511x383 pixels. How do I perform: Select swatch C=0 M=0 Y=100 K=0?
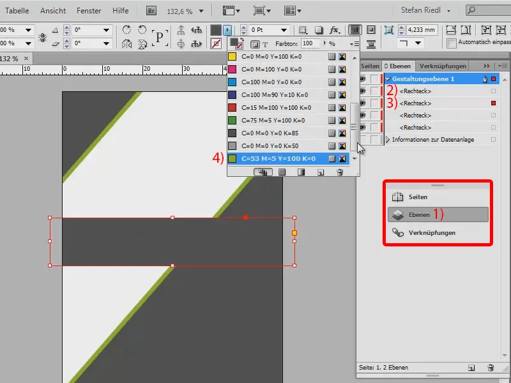click(x=288, y=57)
